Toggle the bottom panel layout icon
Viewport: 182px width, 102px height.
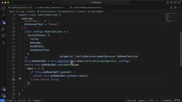click(171, 3)
